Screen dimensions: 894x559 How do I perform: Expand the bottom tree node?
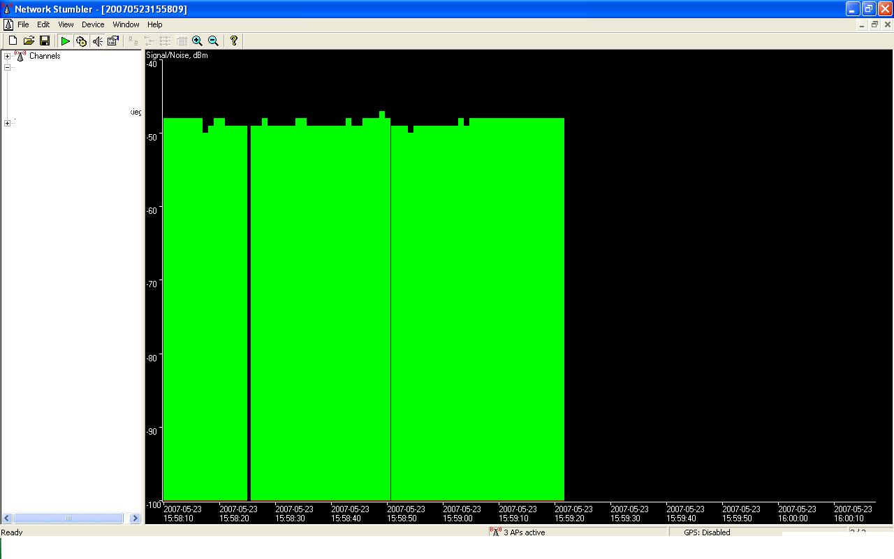click(x=7, y=123)
